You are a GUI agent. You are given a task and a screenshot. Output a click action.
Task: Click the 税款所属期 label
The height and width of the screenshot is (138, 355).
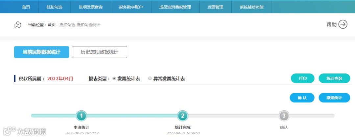pos(32,79)
